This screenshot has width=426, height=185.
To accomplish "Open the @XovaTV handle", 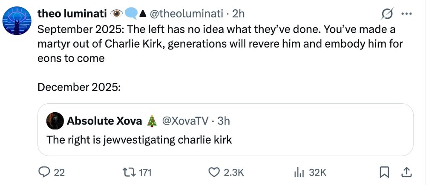I will click(184, 121).
